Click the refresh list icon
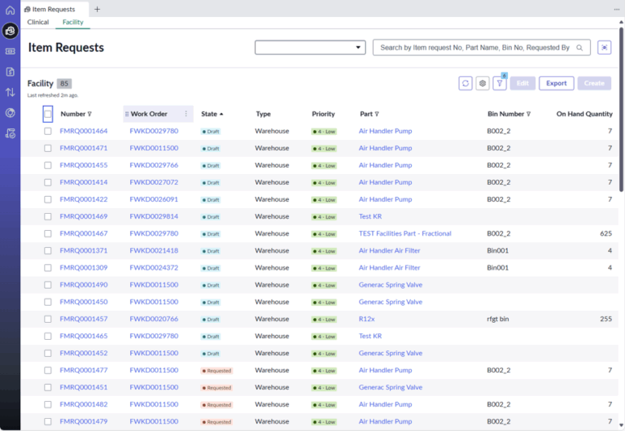625x431 pixels. tap(465, 83)
